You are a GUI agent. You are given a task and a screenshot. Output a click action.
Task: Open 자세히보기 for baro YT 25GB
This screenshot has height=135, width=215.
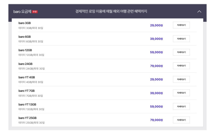pos(181,120)
